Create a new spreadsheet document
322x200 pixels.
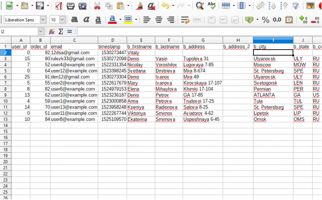click(9, 6)
